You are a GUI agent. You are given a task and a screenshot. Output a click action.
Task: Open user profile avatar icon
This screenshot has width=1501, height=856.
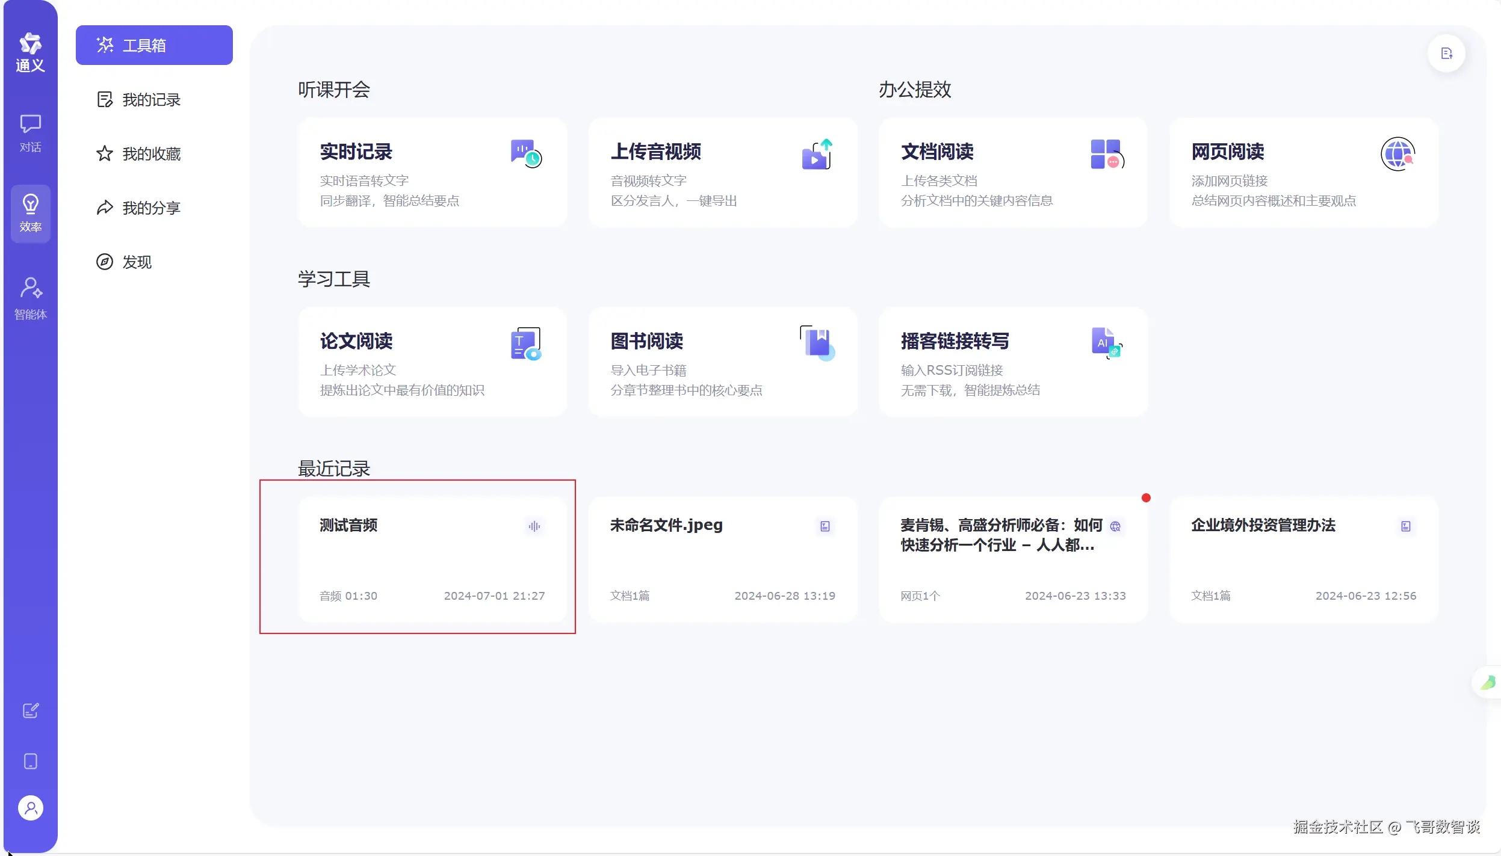(x=30, y=808)
